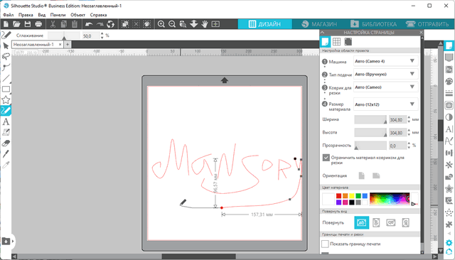Open a file with the folder icon
Viewport: 455px width, 260px height.
(16, 24)
